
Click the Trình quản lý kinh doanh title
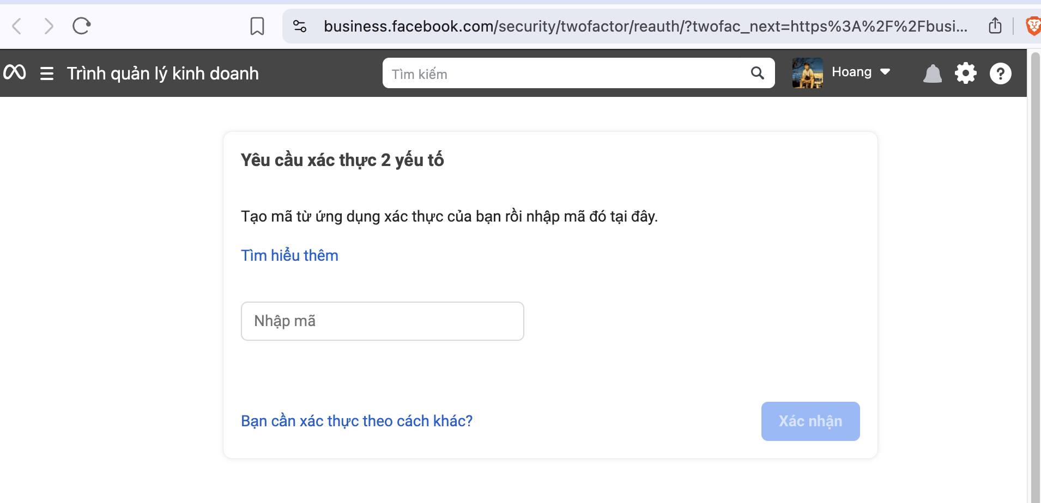163,73
